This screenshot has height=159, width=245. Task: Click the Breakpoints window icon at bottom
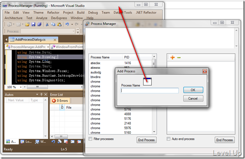pyautogui.click(x=66, y=142)
